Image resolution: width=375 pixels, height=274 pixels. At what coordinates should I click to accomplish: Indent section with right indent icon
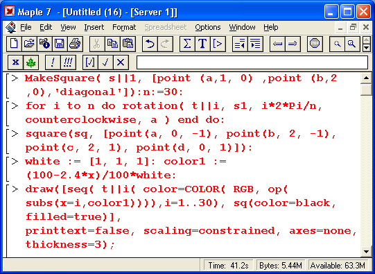pyautogui.click(x=255, y=44)
